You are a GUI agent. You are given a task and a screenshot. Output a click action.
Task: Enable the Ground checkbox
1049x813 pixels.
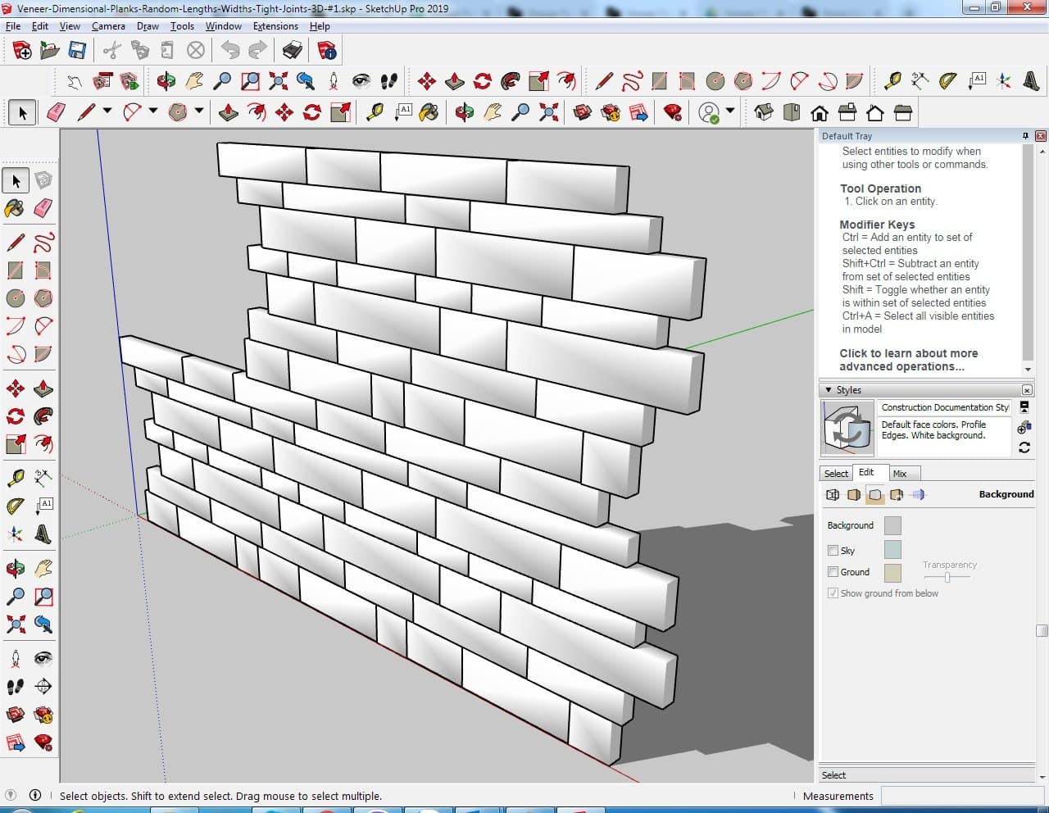click(x=833, y=571)
